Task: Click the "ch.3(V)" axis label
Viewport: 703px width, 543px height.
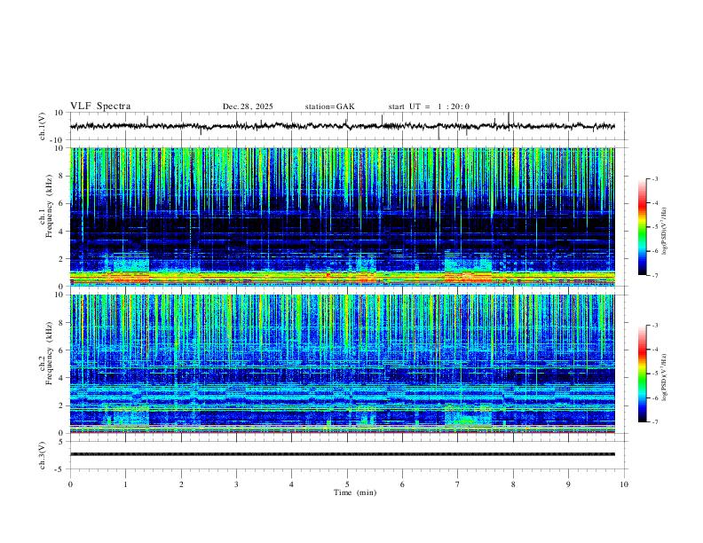Action: 43,456
